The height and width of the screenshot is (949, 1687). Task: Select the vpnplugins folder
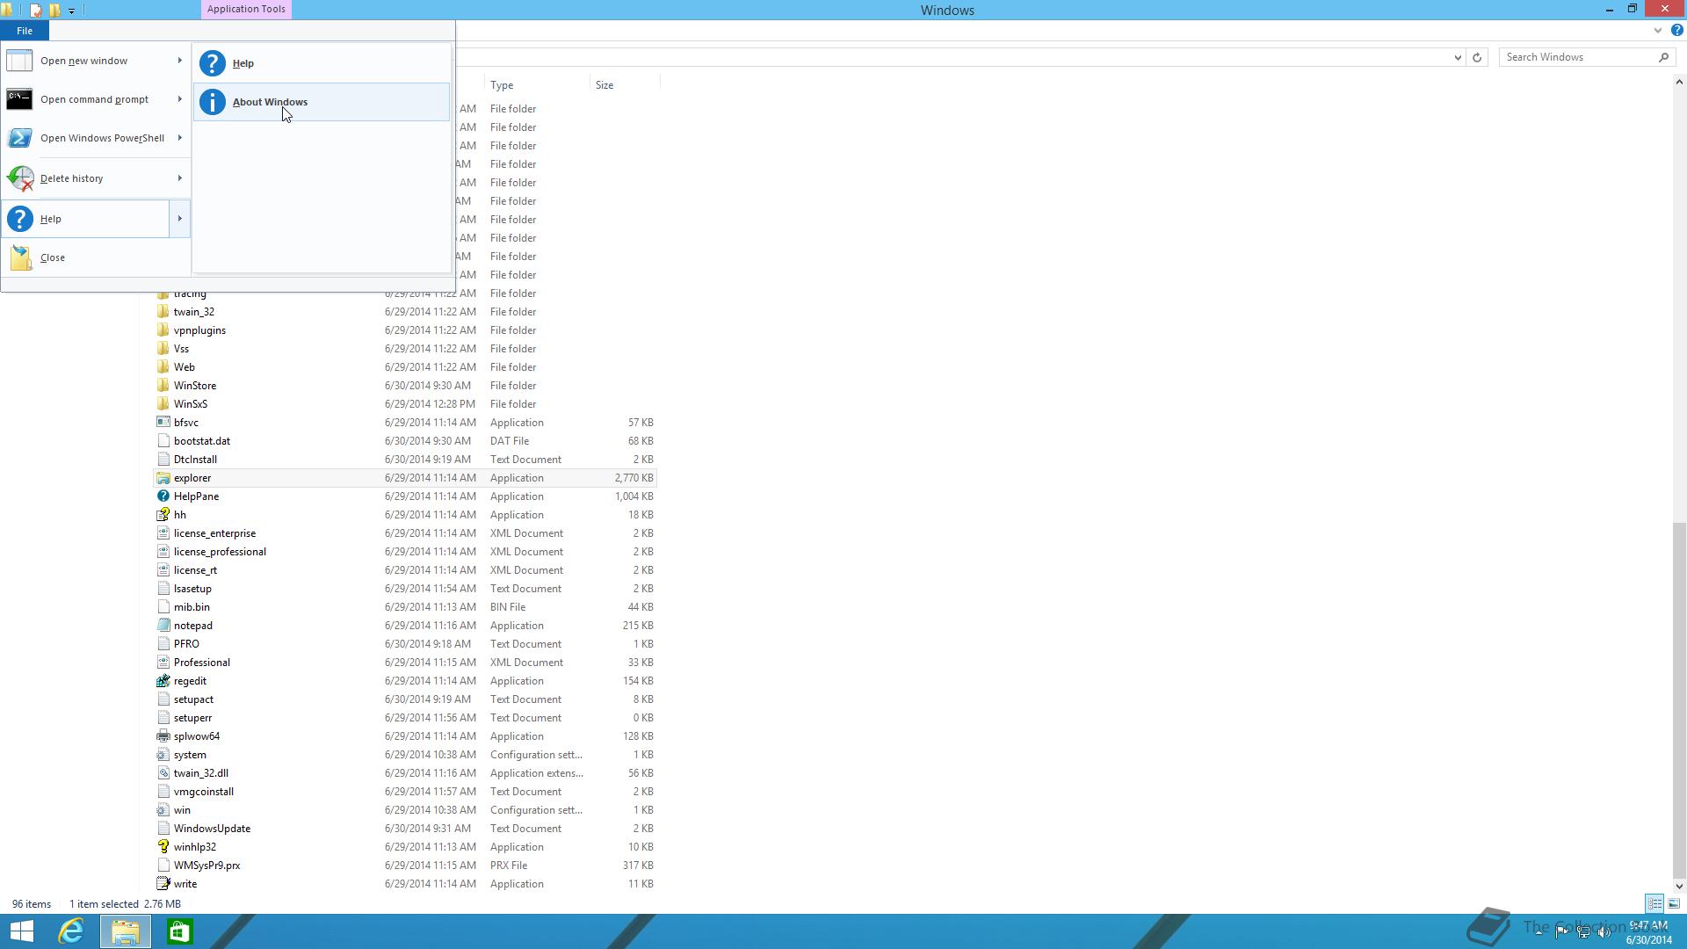199,330
